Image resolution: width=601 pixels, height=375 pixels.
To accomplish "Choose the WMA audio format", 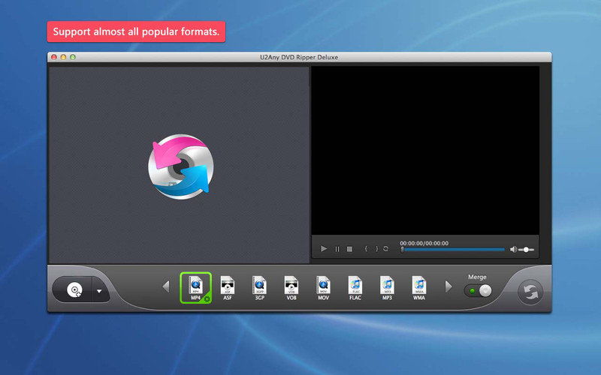I will click(419, 288).
